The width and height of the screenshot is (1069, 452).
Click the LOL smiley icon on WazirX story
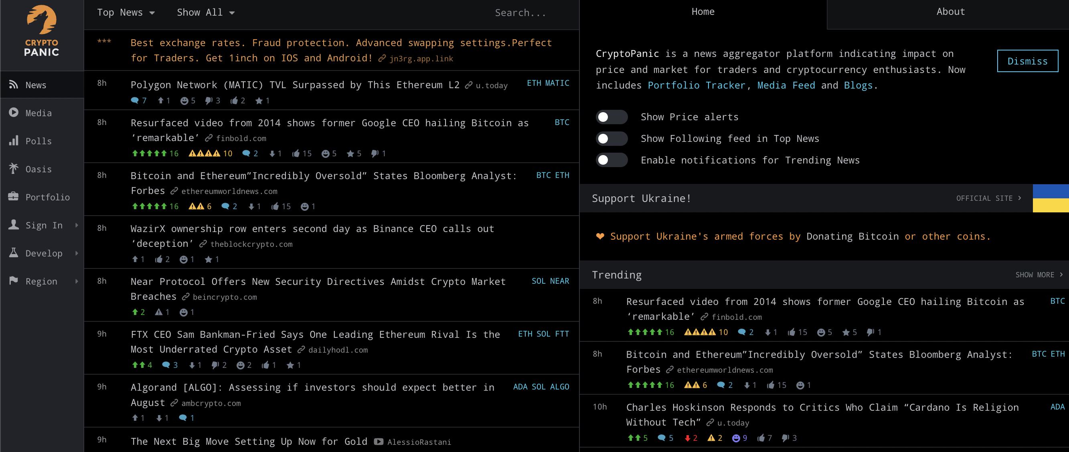pos(183,259)
